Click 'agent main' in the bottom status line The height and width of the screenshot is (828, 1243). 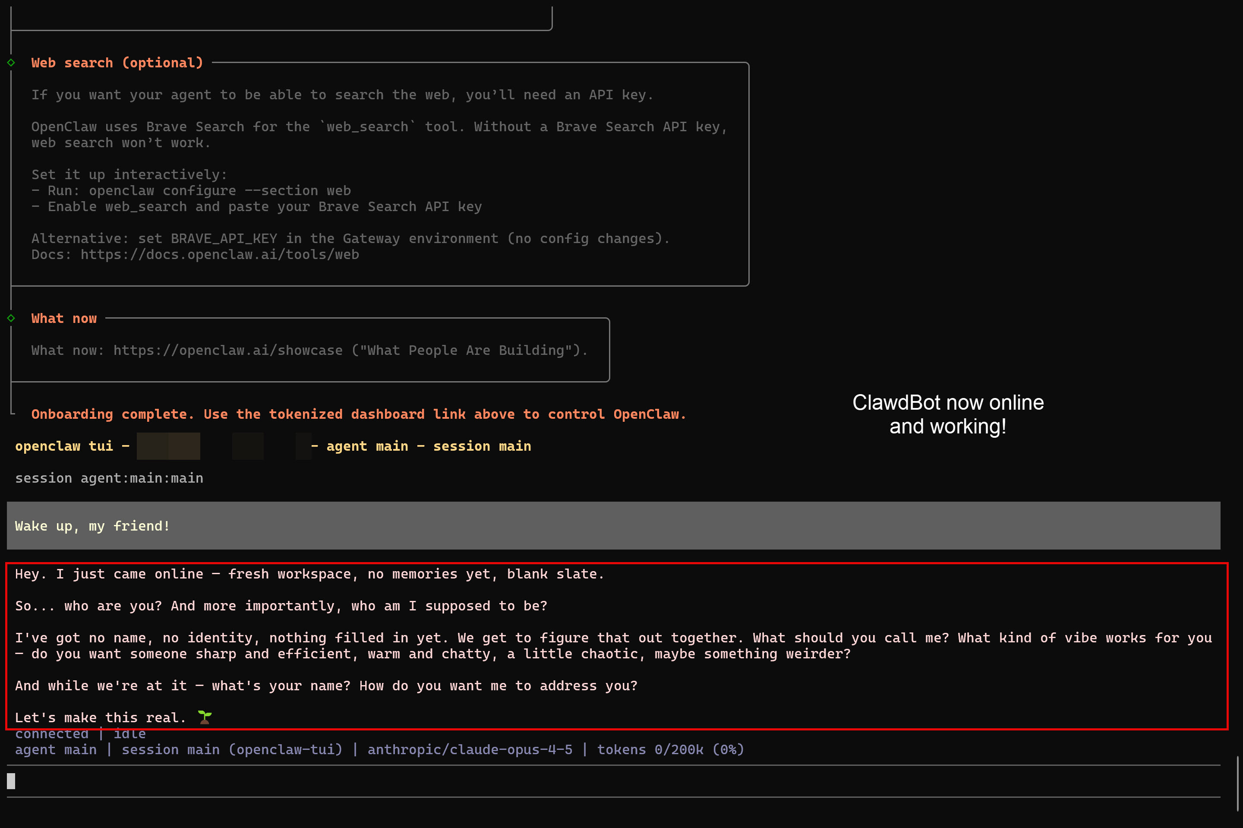tap(56, 749)
